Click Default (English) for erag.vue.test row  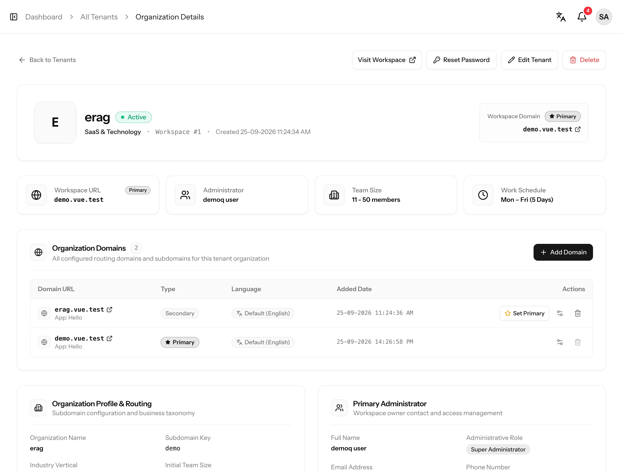click(x=263, y=313)
